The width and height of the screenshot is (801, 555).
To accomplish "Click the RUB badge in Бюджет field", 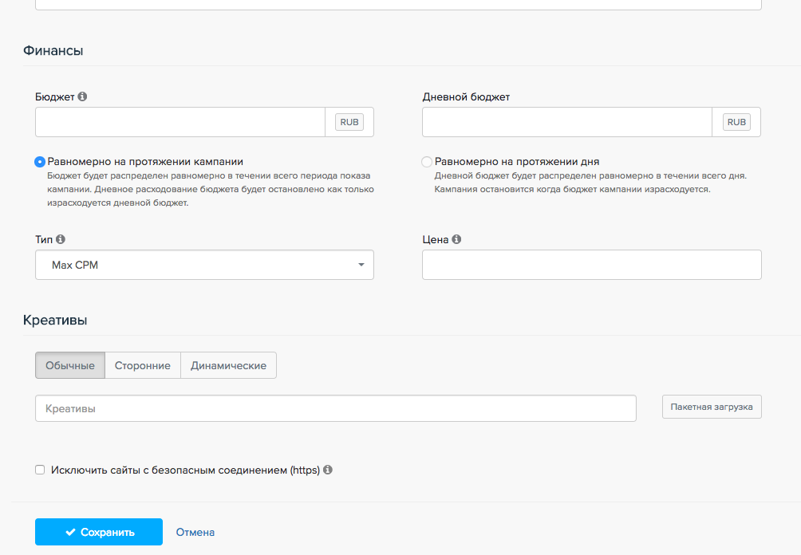I will [x=349, y=122].
